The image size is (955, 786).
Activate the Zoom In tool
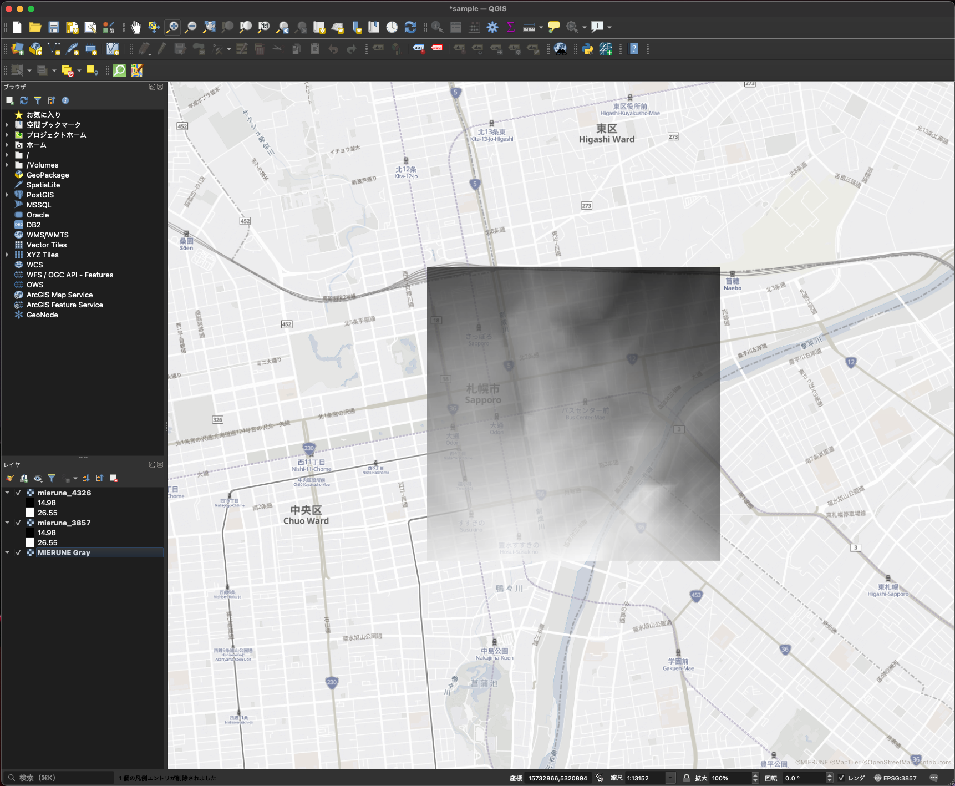172,27
